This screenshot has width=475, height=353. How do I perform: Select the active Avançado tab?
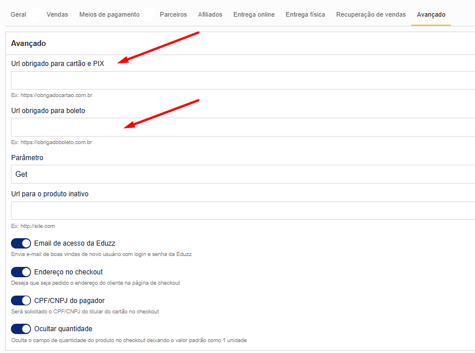(x=431, y=14)
